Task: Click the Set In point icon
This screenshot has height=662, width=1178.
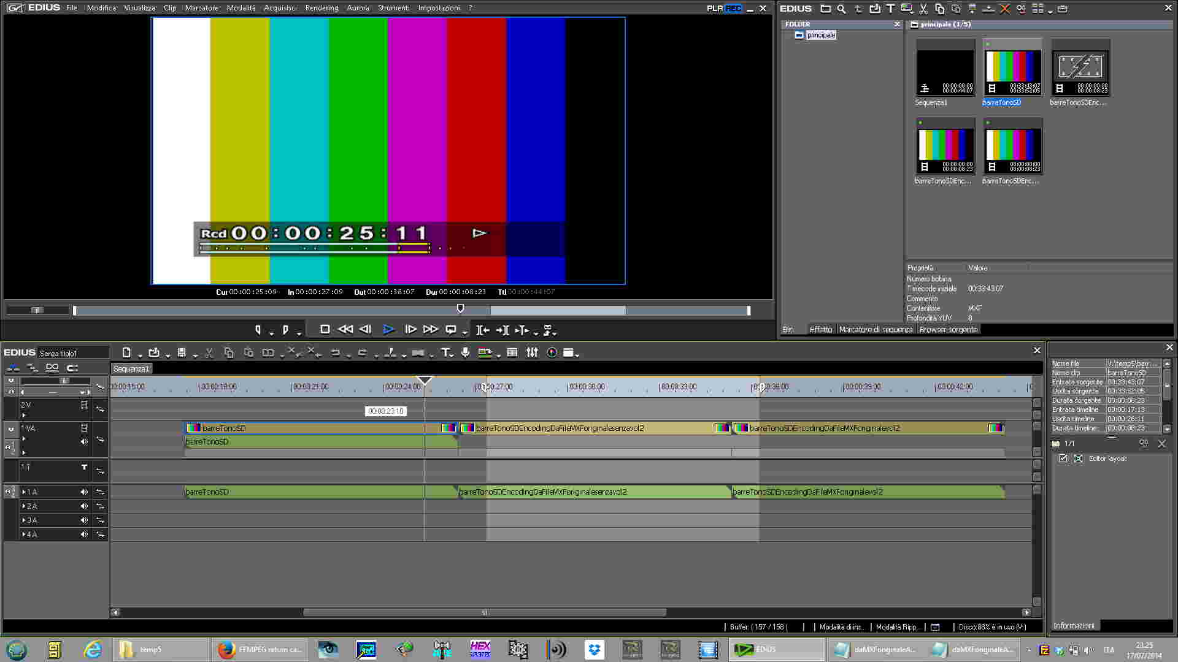Action: click(x=258, y=330)
